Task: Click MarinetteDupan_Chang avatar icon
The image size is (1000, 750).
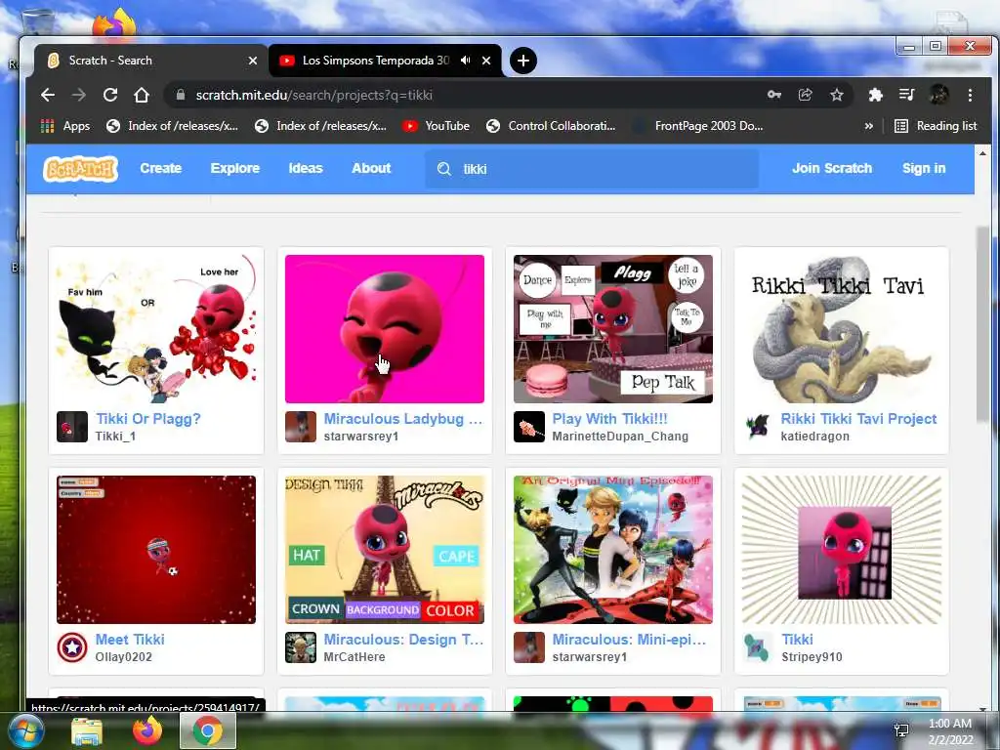Action: [529, 428]
